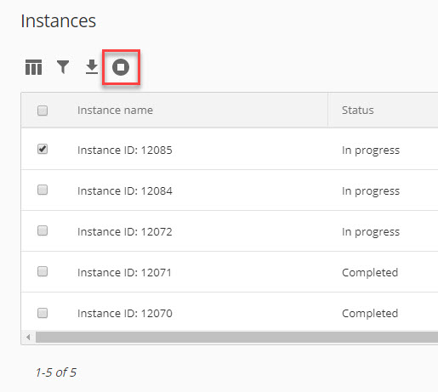This screenshot has height=392, width=438.
Task: Sort by Instance name column header
Action: click(x=115, y=111)
